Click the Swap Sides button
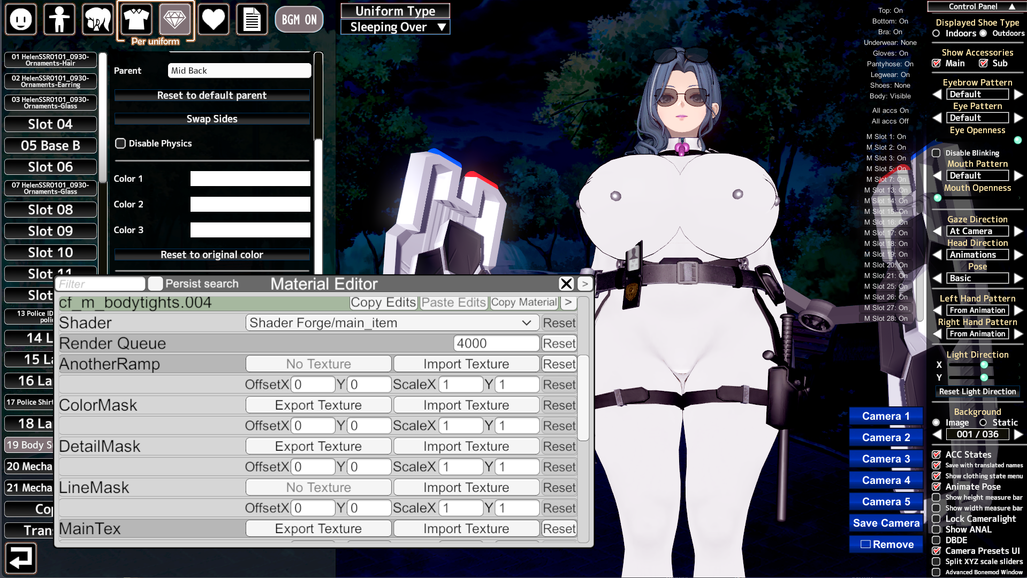The width and height of the screenshot is (1027, 578). pyautogui.click(x=212, y=119)
